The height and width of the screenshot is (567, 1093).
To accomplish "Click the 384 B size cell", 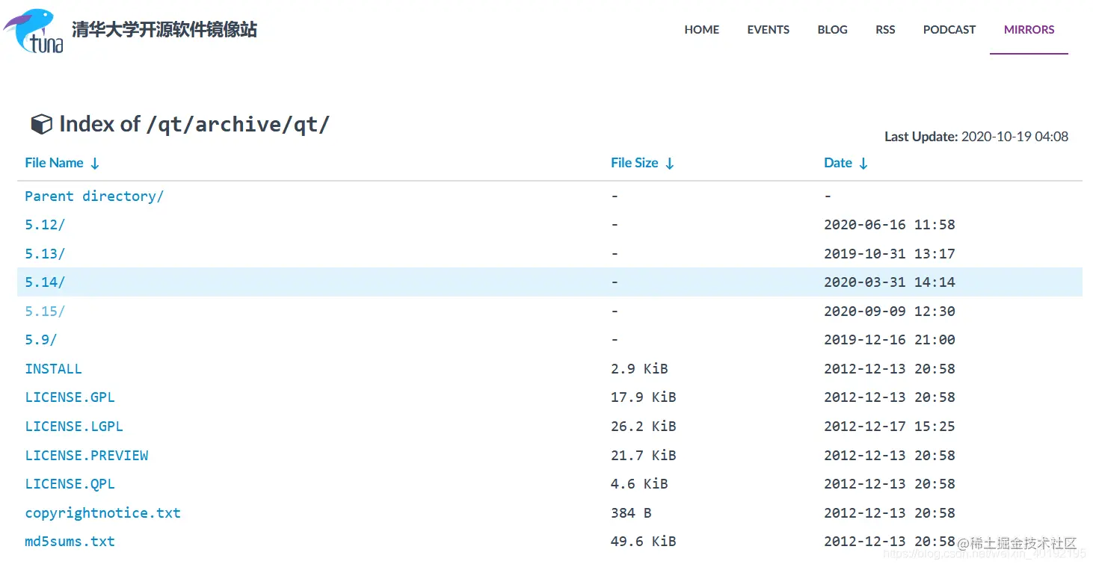I will tap(631, 513).
